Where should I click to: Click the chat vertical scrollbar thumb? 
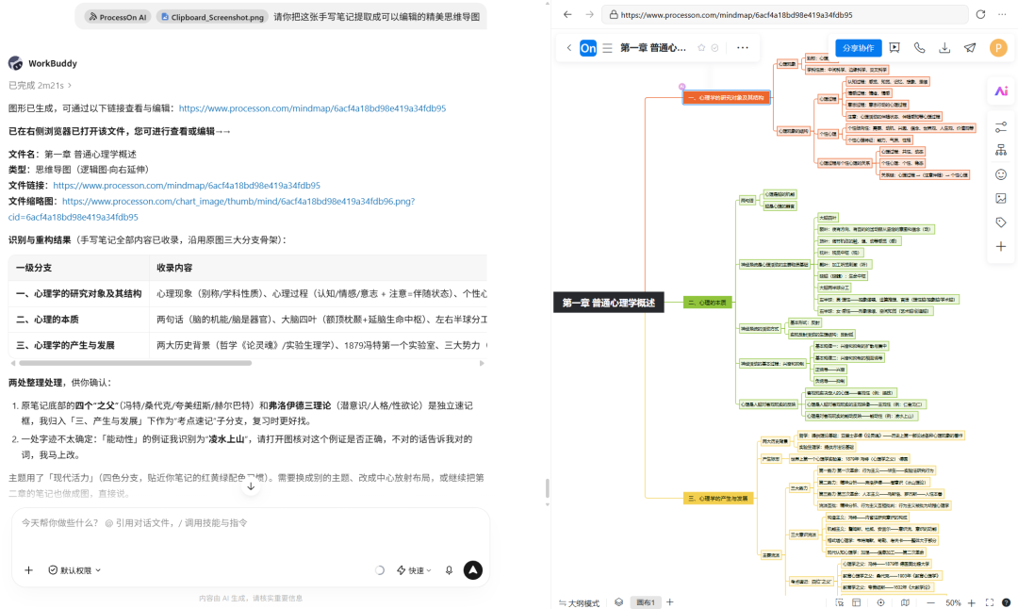[548, 487]
